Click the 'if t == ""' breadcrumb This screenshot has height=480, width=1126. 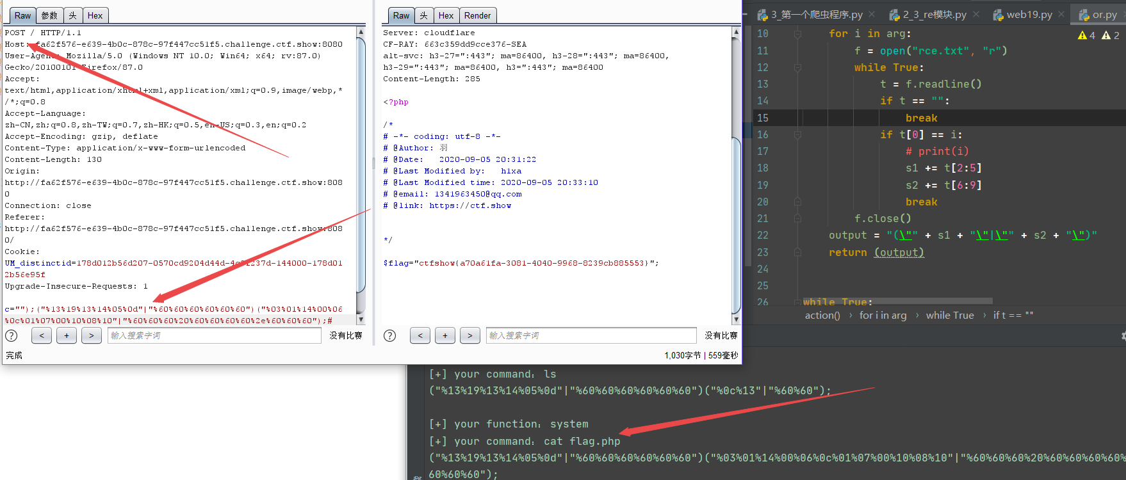pyautogui.click(x=1013, y=316)
